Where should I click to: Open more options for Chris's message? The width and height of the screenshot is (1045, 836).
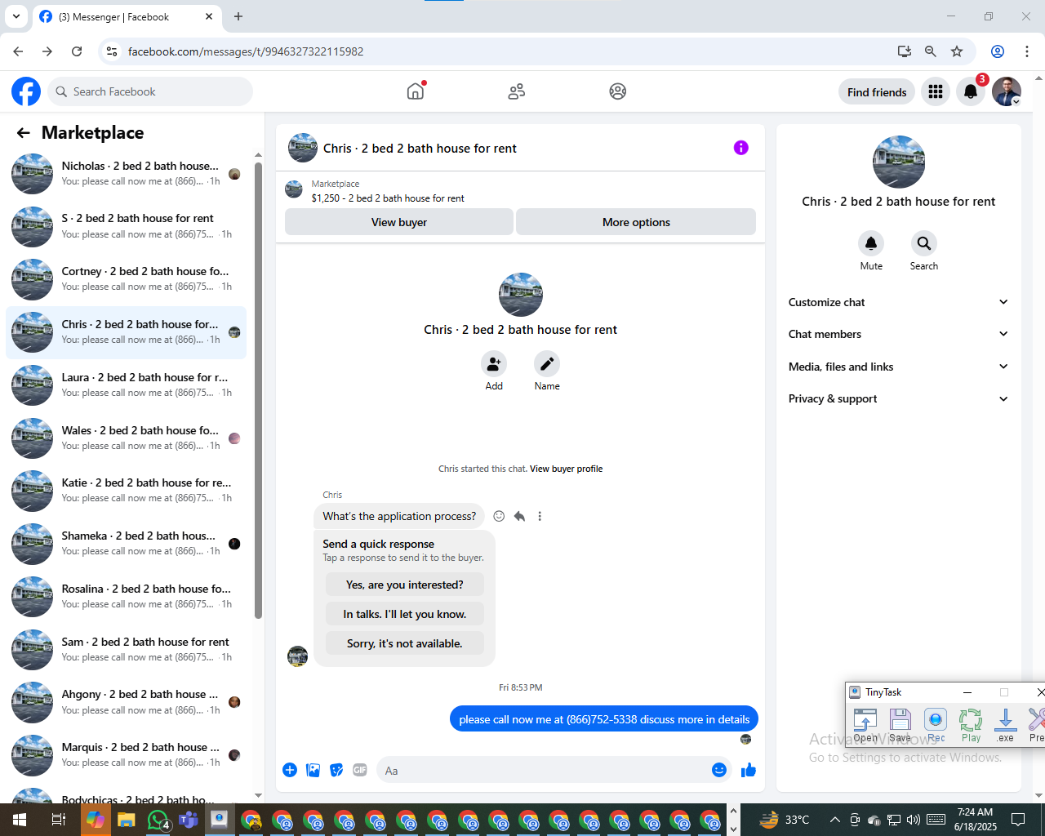pyautogui.click(x=540, y=516)
